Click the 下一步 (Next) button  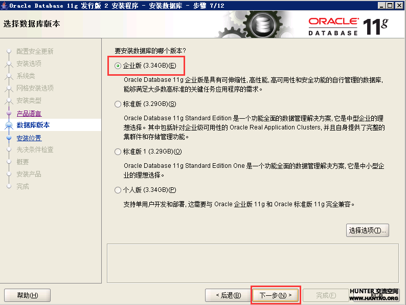[x=275, y=295]
